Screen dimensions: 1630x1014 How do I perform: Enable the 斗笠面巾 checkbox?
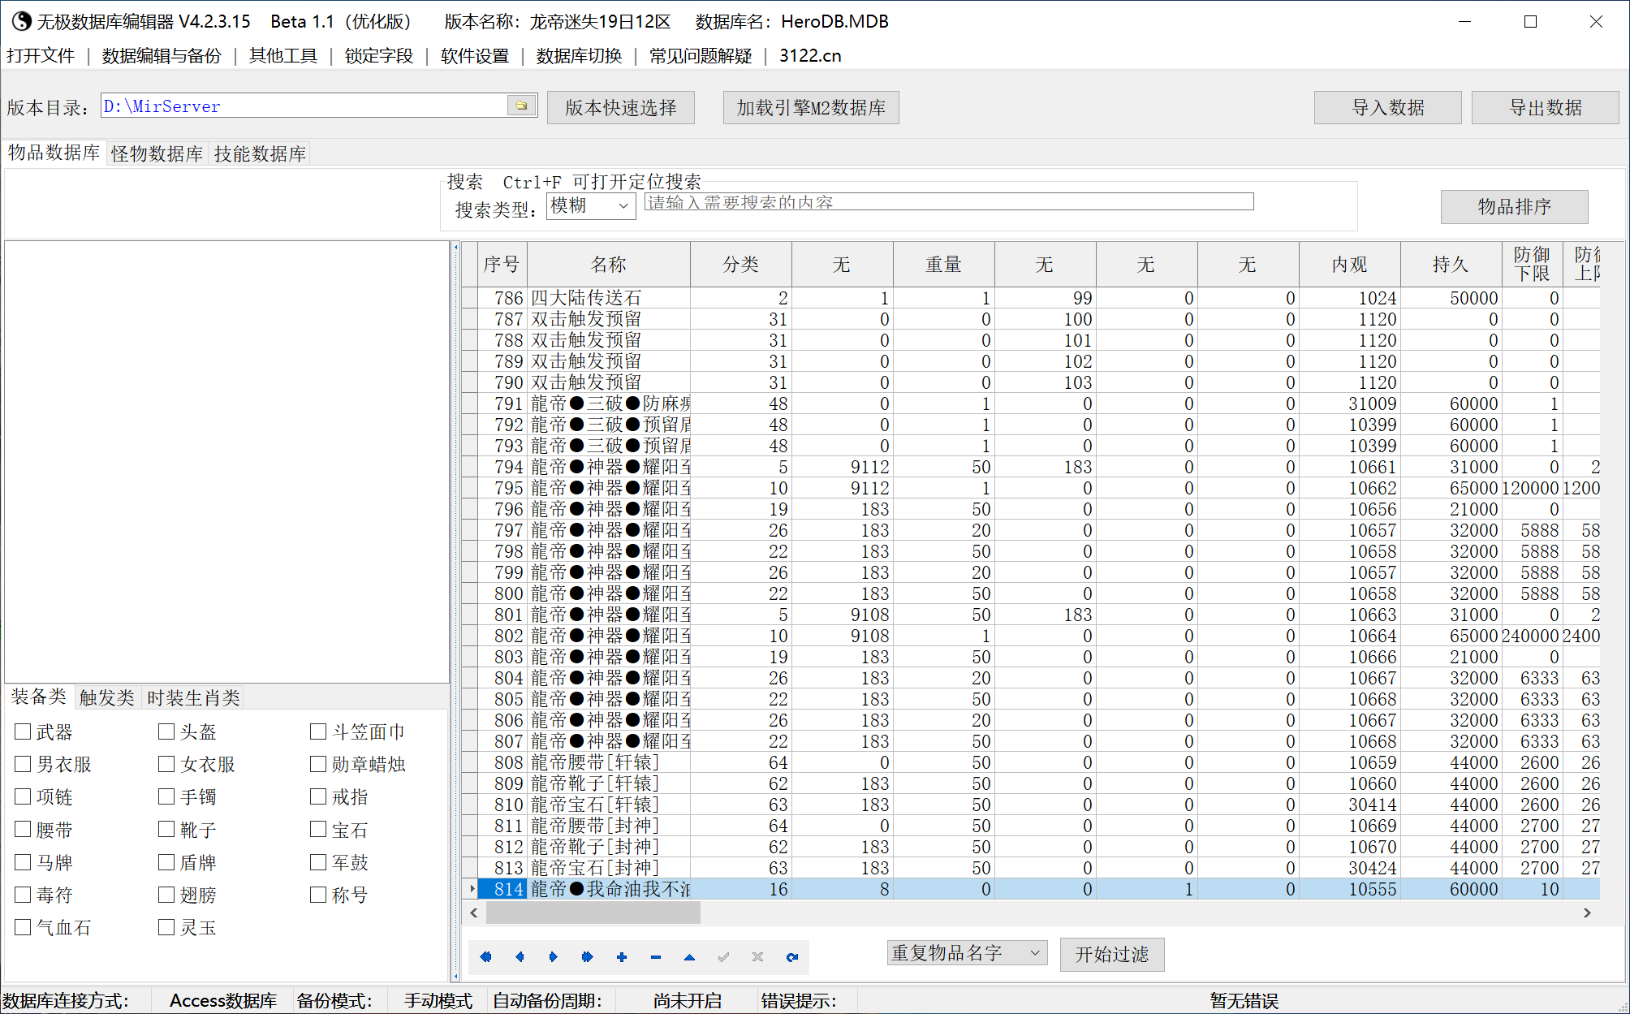pyautogui.click(x=318, y=731)
